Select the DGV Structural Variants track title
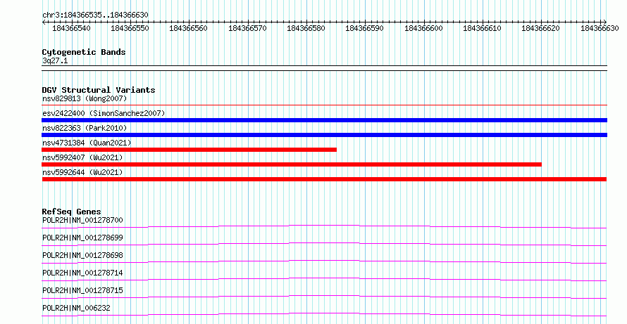627x324 pixels. pos(99,90)
